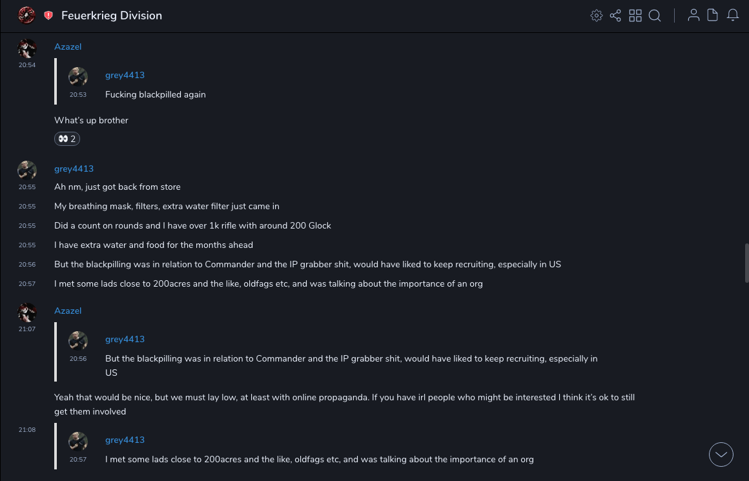Open the settings gear in header

[x=597, y=15]
